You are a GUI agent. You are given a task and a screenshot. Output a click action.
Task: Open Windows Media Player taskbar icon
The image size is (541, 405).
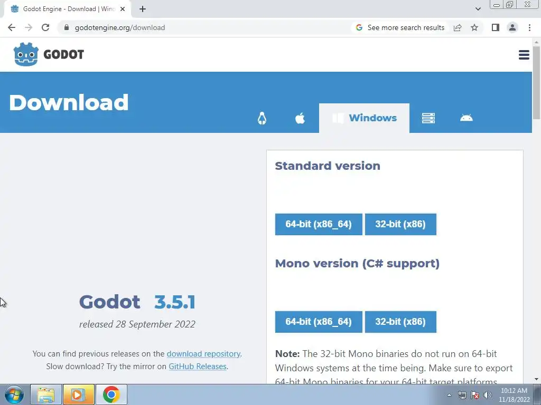78,394
